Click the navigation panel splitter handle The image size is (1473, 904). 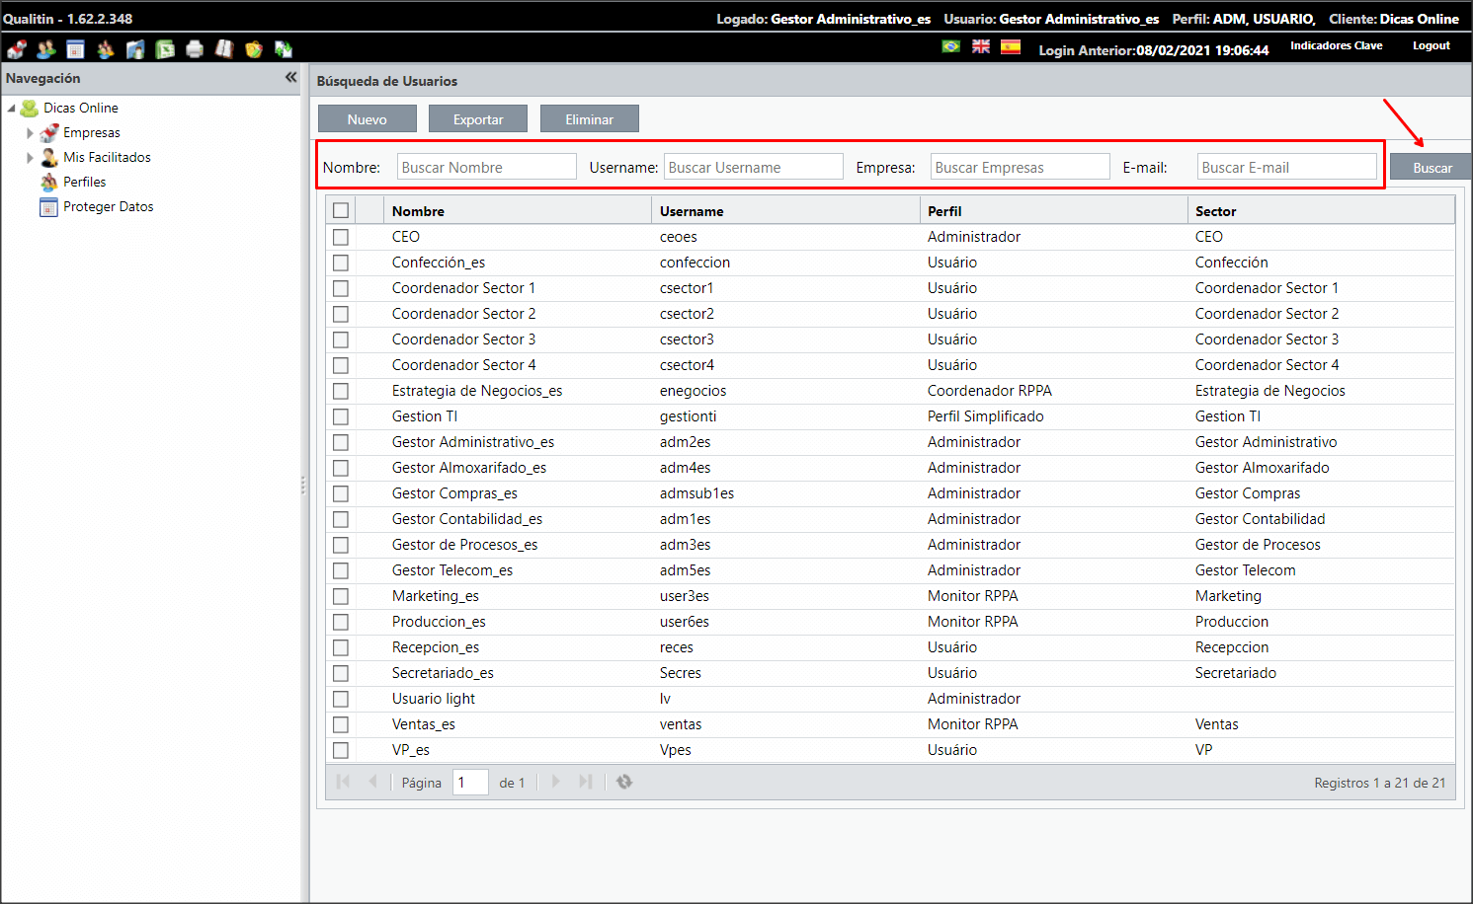(x=303, y=485)
